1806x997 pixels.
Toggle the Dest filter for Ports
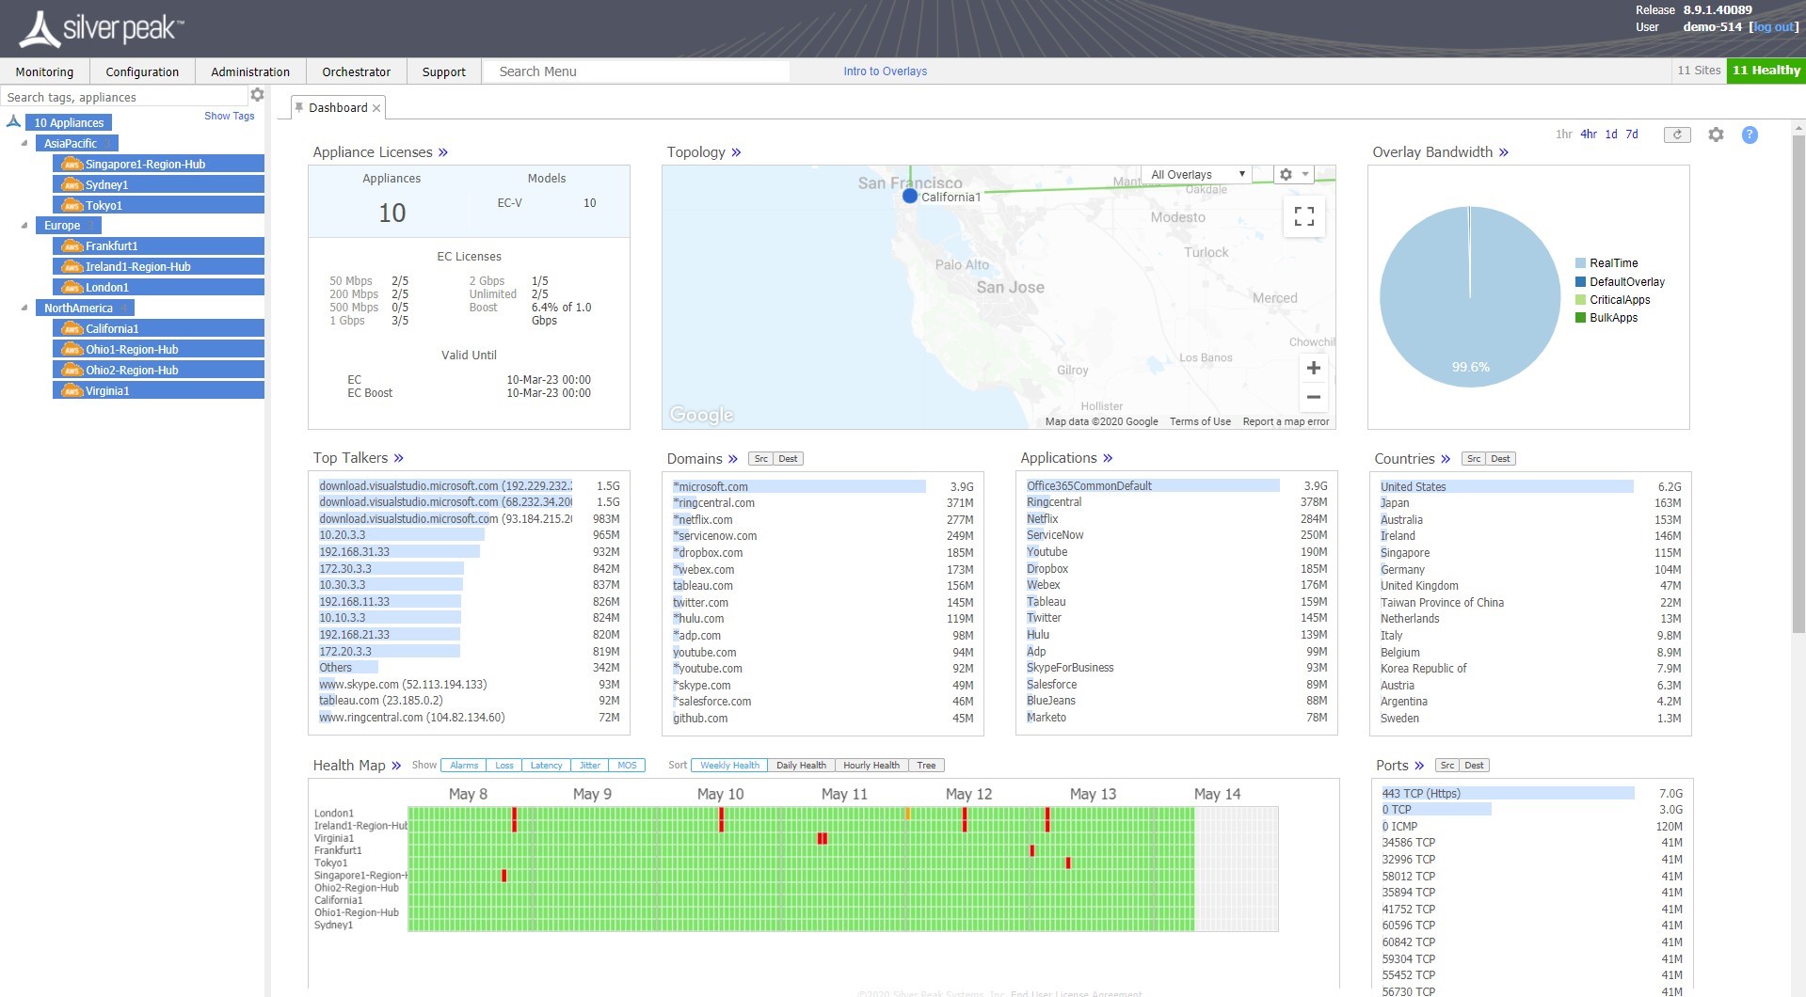1475,766
